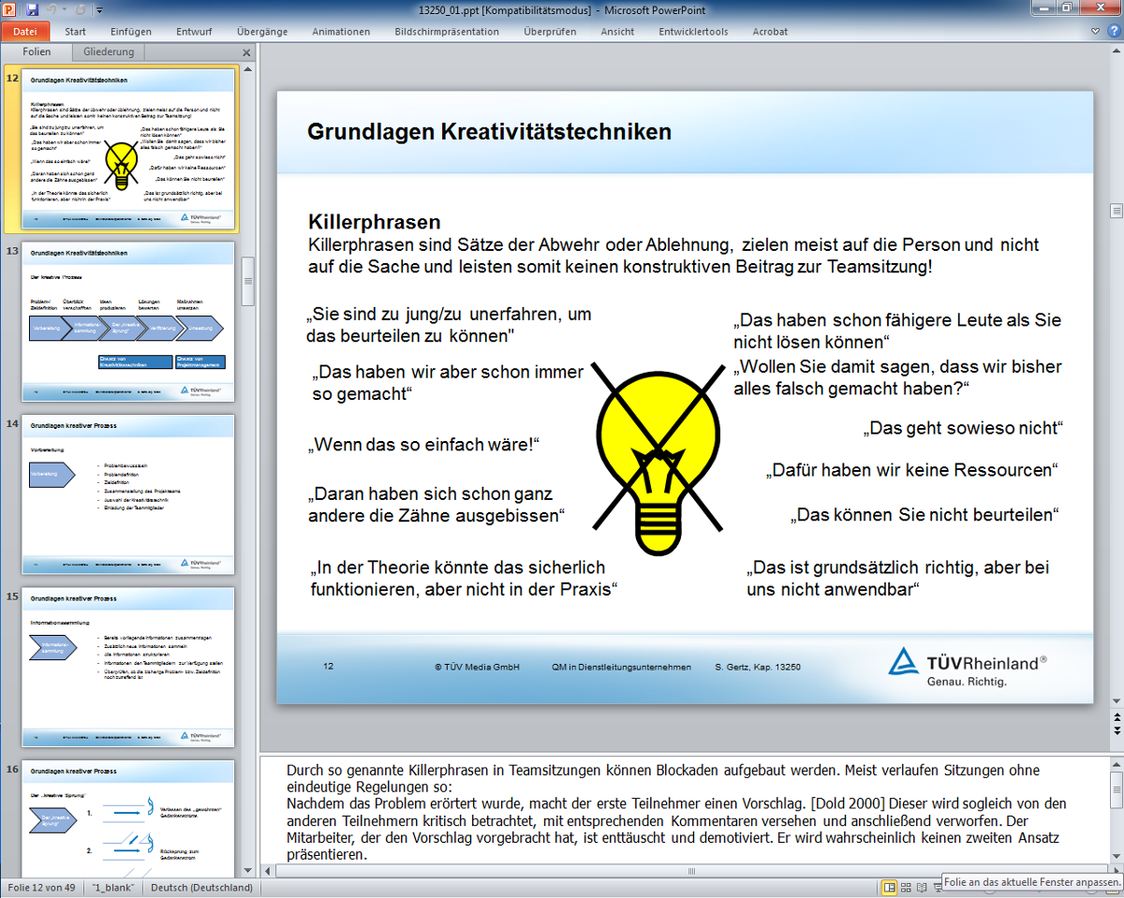Image resolution: width=1124 pixels, height=898 pixels.
Task: Select slide 15 thumbnail Informationssammlung
Action: [x=128, y=667]
